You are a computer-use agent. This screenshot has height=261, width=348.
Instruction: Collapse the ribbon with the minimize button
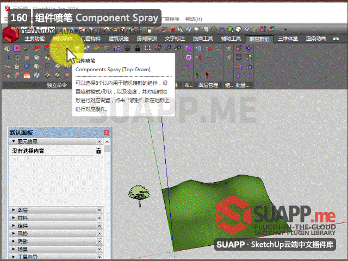pos(336,39)
